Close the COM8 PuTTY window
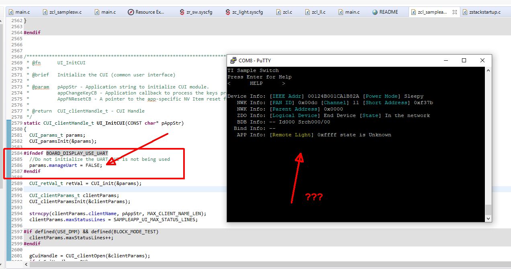511x269 pixels. coord(482,60)
